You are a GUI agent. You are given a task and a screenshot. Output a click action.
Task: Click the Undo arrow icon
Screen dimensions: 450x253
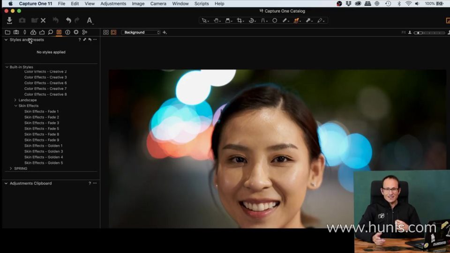pyautogui.click(x=68, y=21)
